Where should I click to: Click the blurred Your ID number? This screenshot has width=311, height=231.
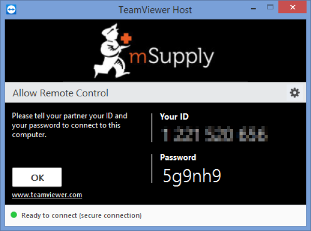coord(214,135)
